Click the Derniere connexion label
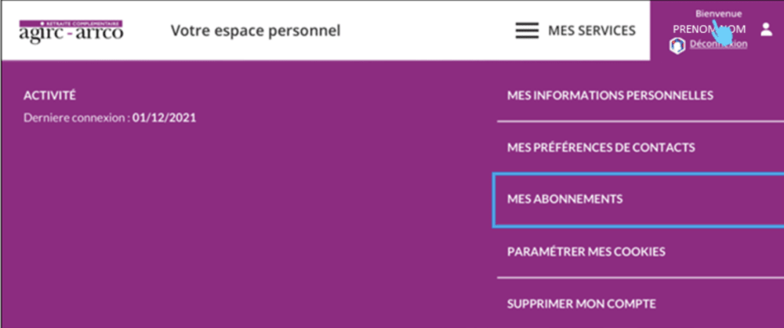784x328 pixels. coord(77,118)
